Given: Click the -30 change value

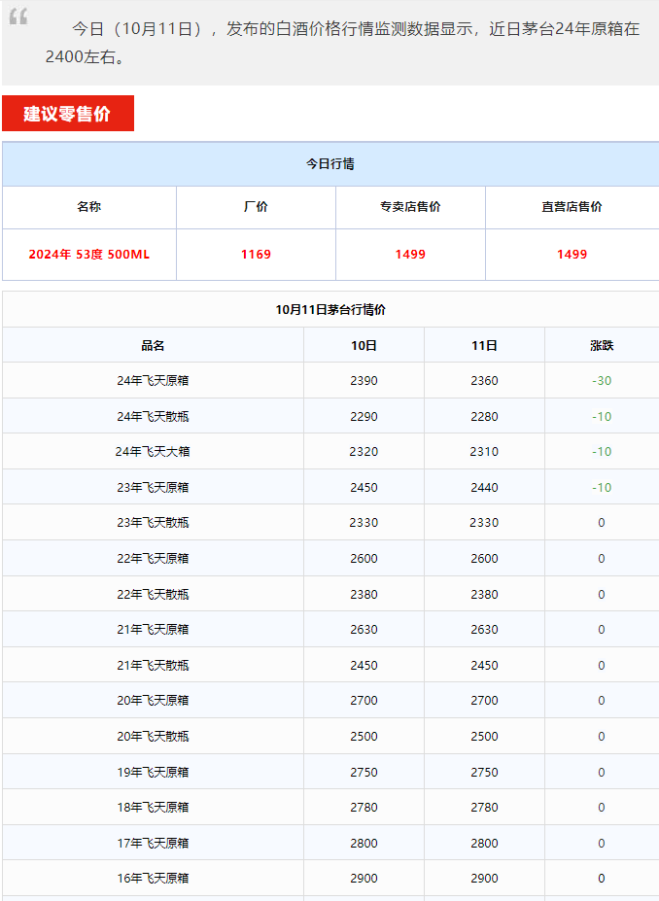Looking at the screenshot, I should [602, 381].
